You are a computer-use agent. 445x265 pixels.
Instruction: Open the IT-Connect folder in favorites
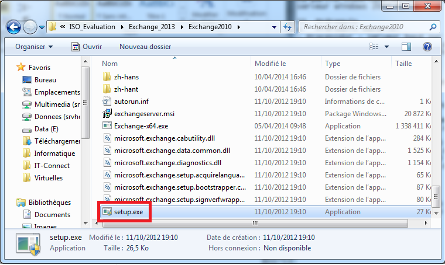click(46, 165)
